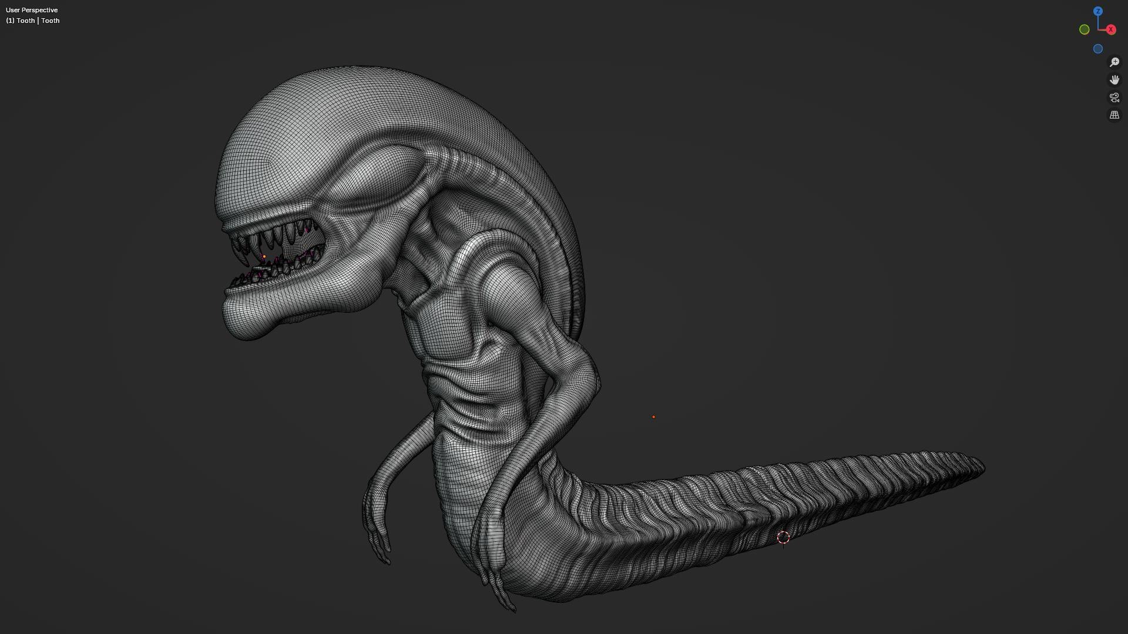This screenshot has height=634, width=1128.
Task: Click the User Perspective label
Action: click(x=32, y=10)
